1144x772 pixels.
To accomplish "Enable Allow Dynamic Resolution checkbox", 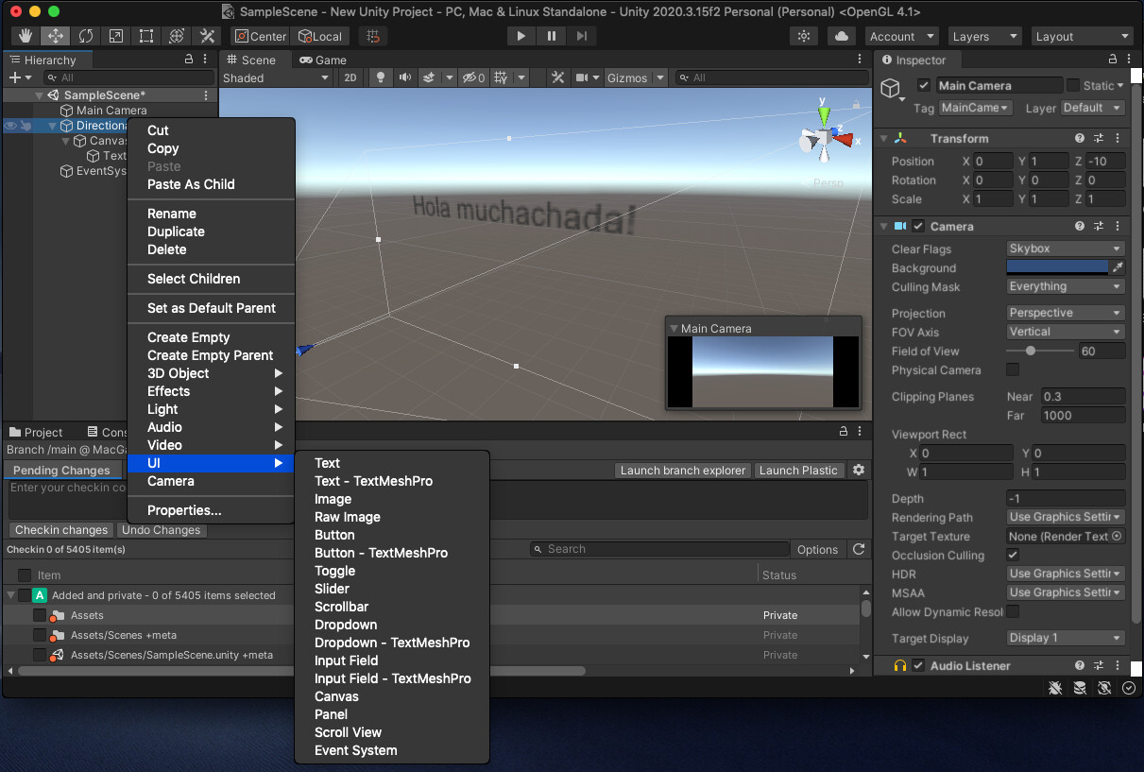I will click(x=1013, y=611).
